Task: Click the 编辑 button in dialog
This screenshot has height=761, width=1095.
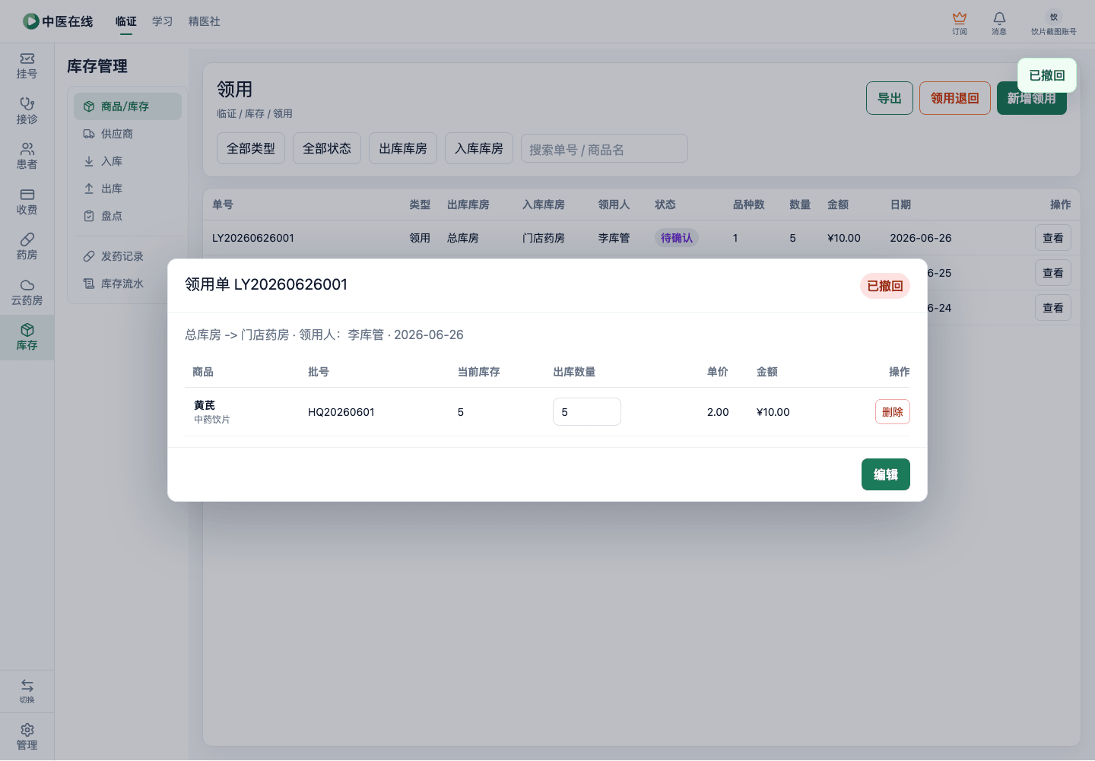Action: tap(886, 474)
